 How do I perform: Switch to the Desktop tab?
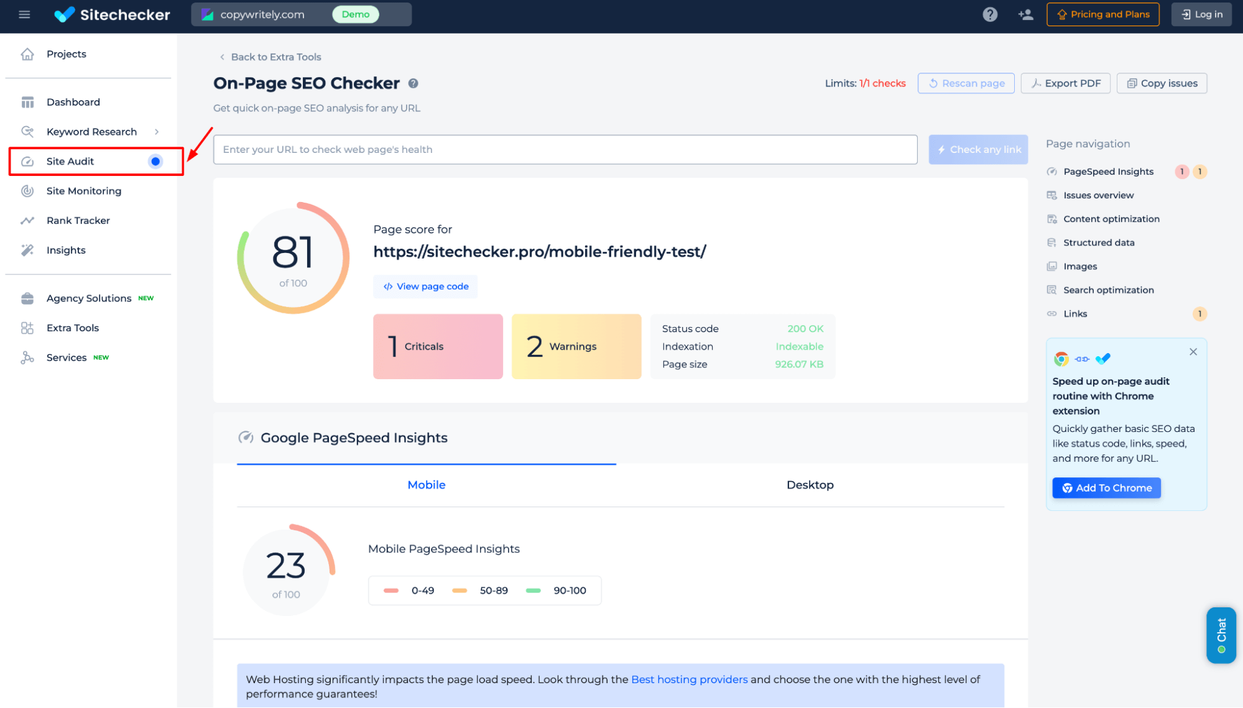tap(810, 485)
